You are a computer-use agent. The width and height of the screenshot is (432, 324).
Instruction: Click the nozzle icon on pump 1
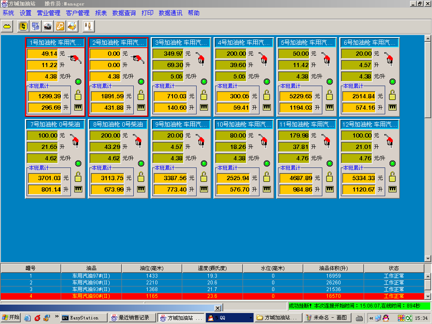(75, 59)
